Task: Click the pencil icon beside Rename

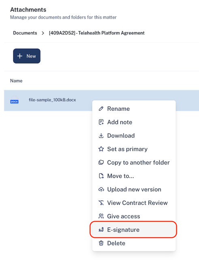Action: pyautogui.click(x=101, y=109)
